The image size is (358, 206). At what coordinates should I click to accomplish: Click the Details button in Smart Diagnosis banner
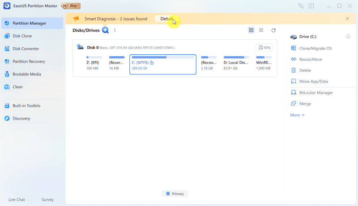tap(167, 19)
